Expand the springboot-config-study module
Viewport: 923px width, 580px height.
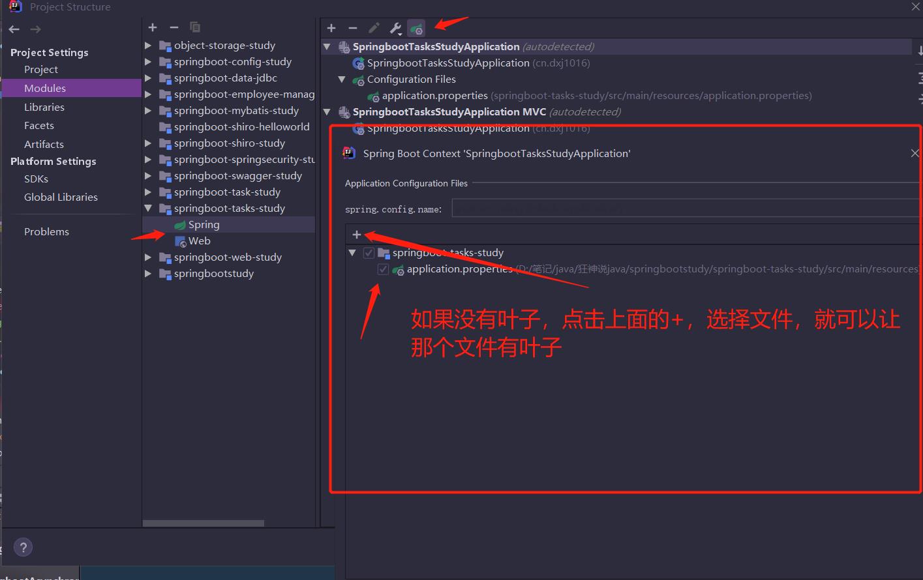[148, 62]
